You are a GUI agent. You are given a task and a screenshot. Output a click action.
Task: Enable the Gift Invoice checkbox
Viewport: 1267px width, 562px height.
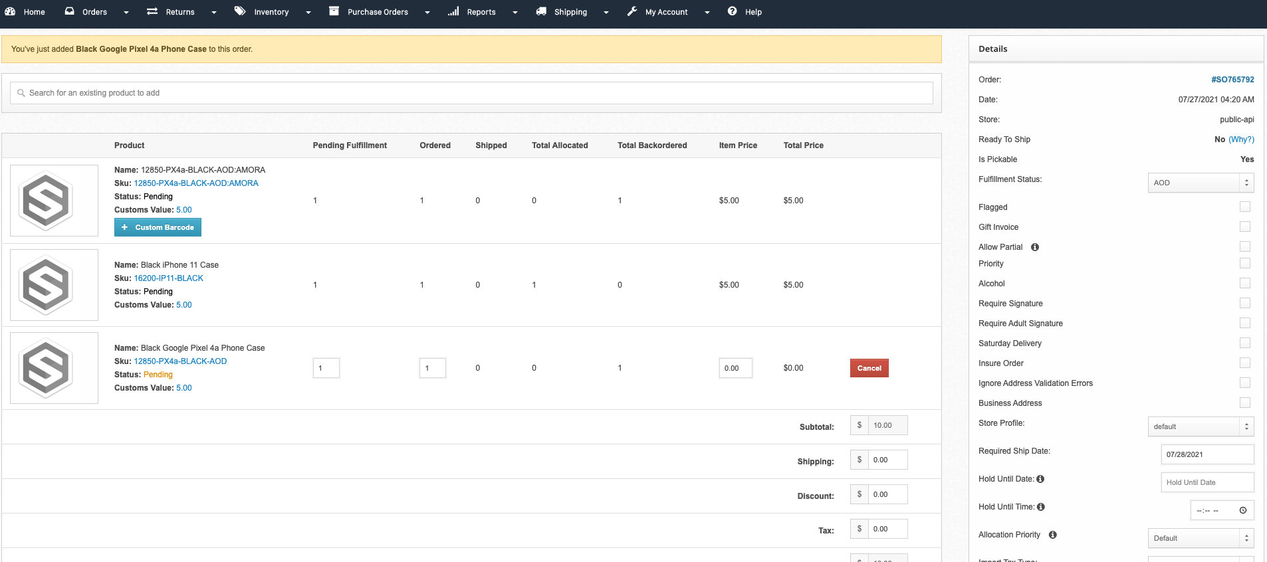coord(1245,227)
